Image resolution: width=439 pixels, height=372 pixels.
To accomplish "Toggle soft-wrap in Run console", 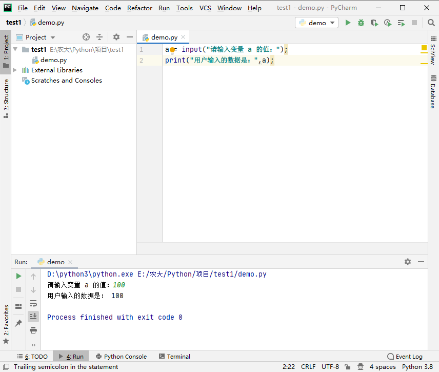I will point(33,303).
